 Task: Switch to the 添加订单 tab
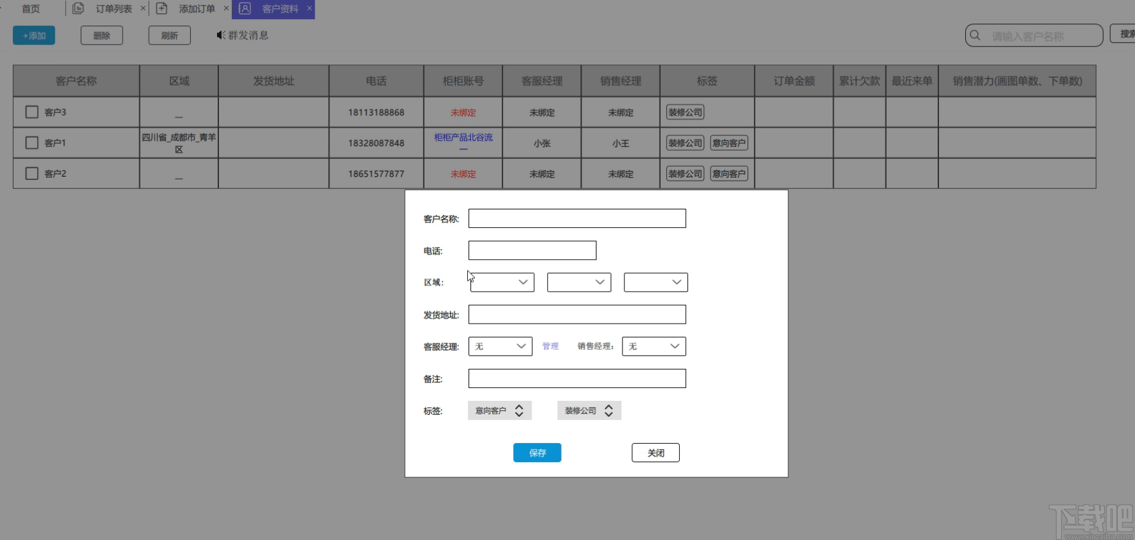pyautogui.click(x=197, y=9)
